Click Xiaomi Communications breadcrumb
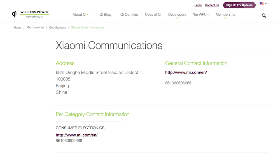The width and height of the screenshot is (280, 154). coord(87,27)
